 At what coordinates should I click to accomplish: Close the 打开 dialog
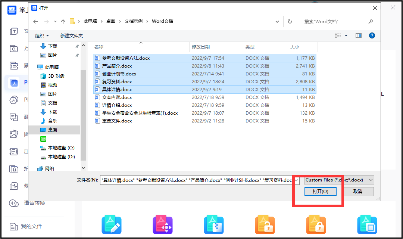coord(375,8)
